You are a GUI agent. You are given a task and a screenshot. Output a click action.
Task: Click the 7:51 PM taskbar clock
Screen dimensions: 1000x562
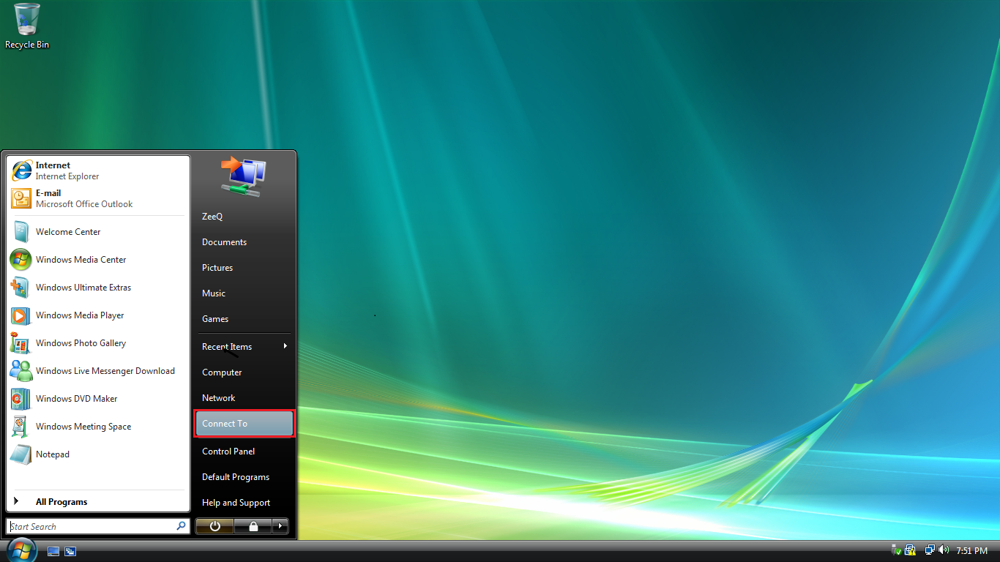pos(972,550)
